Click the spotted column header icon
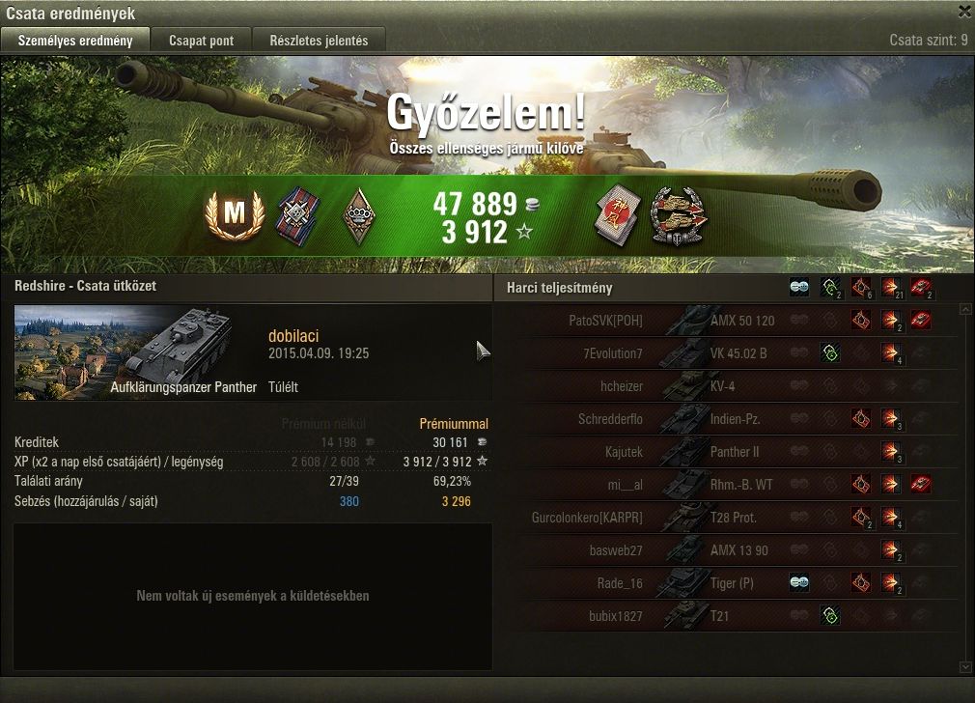Viewport: 975px width, 703px height. click(x=799, y=288)
